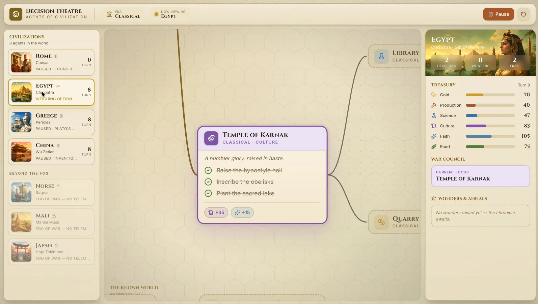Image resolution: width=538 pixels, height=304 pixels.
Task: Open the Current Focus Temple of Karnak card
Action: (480, 176)
